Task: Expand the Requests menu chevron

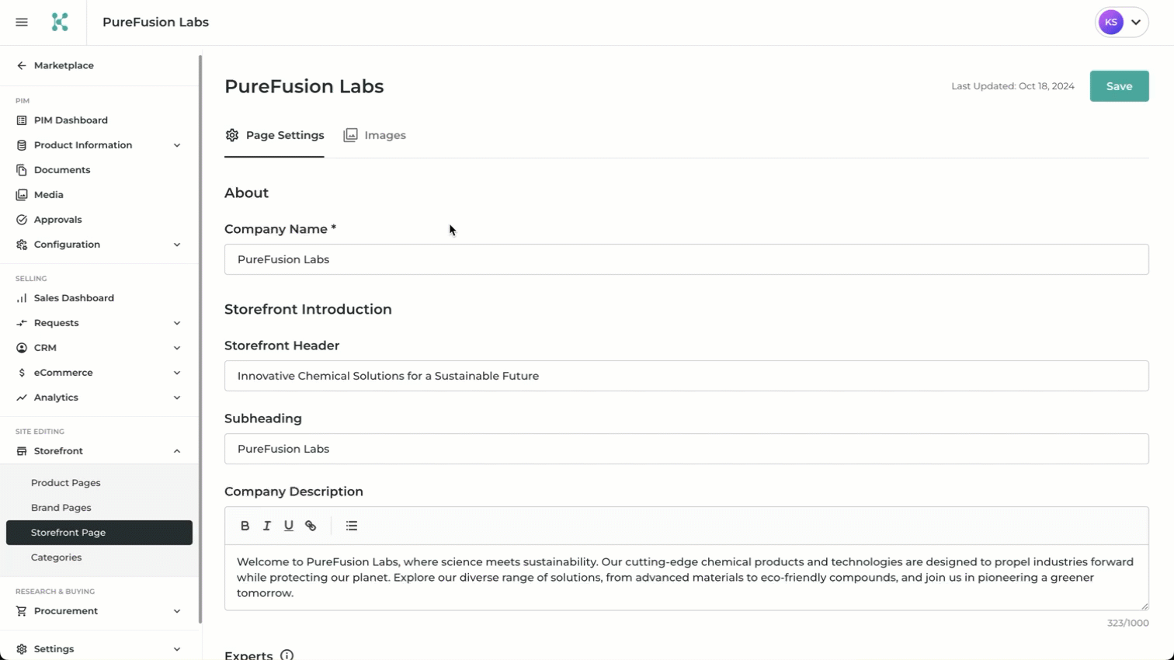Action: [177, 323]
